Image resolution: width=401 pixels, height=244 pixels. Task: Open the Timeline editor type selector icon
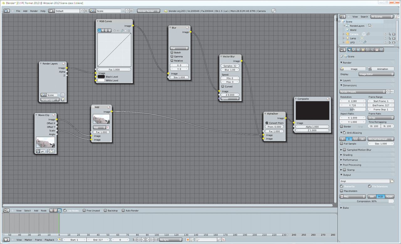tap(6, 240)
